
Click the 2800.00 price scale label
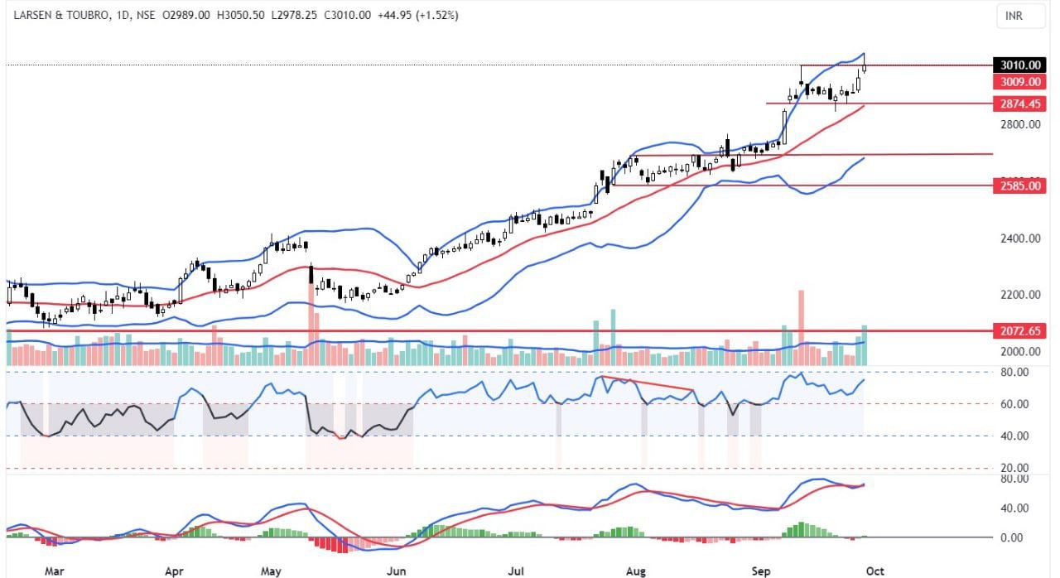coord(1019,124)
